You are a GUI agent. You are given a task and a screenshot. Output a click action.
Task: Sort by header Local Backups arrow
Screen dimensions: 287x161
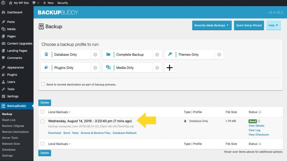(x=70, y=112)
